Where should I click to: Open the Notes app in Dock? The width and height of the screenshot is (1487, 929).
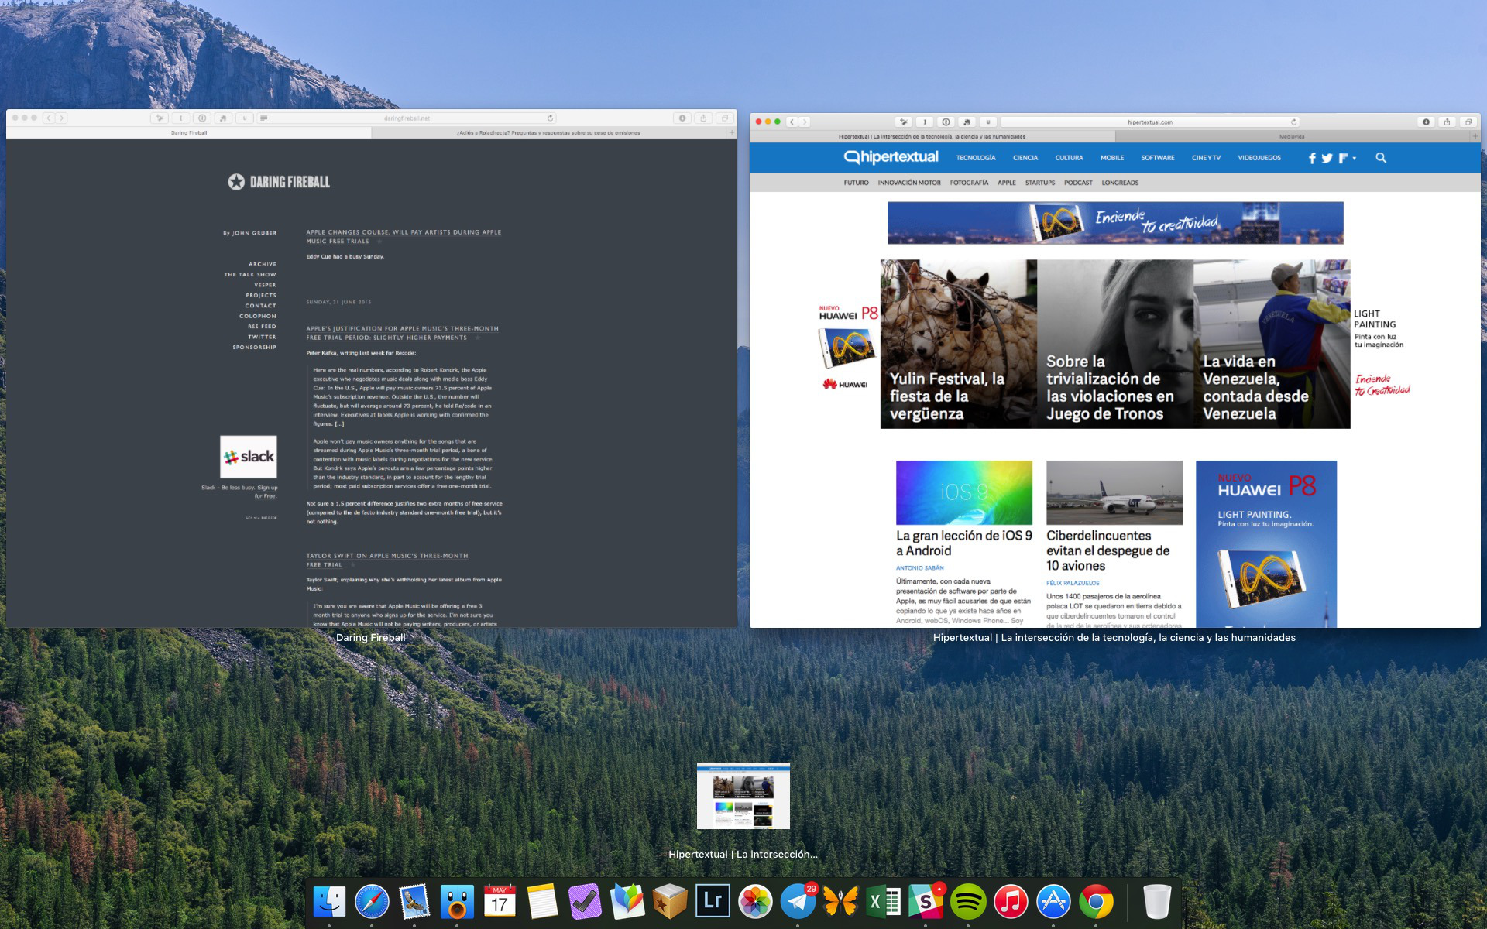pos(542,902)
